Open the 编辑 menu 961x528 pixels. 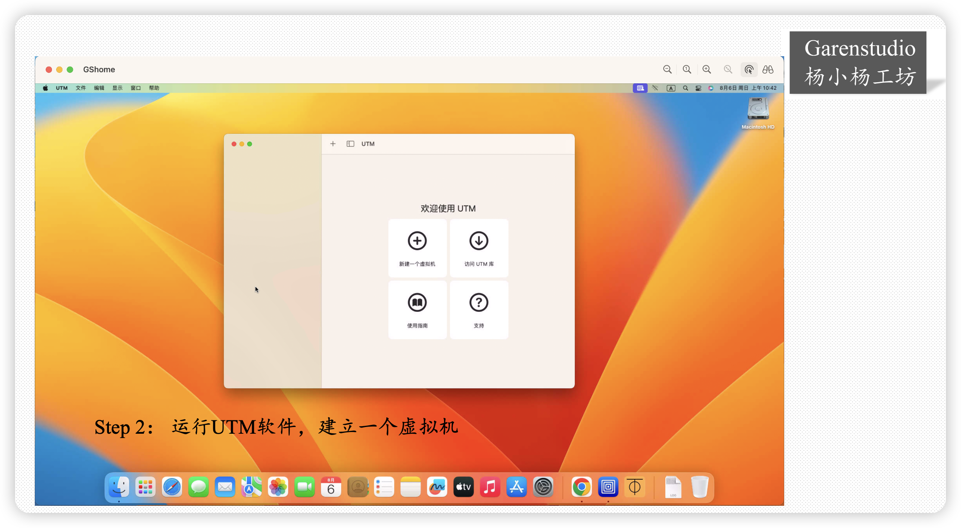(99, 88)
